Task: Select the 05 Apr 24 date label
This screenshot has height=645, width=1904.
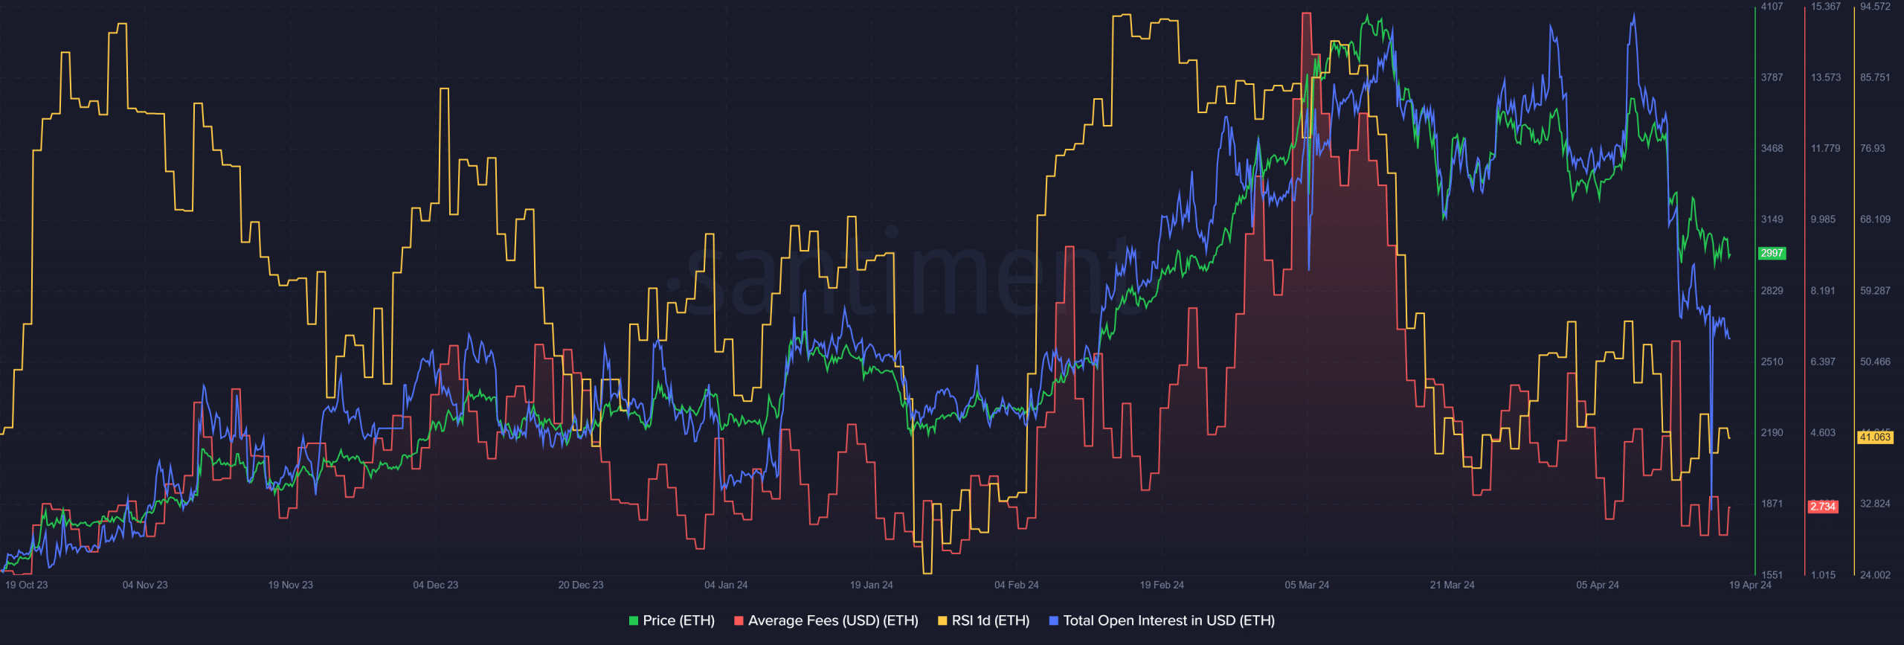Action: pyautogui.click(x=1597, y=585)
